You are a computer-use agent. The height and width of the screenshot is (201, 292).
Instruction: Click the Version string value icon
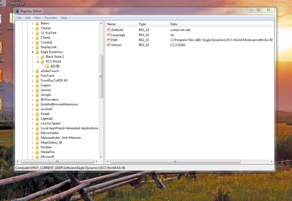[109, 45]
